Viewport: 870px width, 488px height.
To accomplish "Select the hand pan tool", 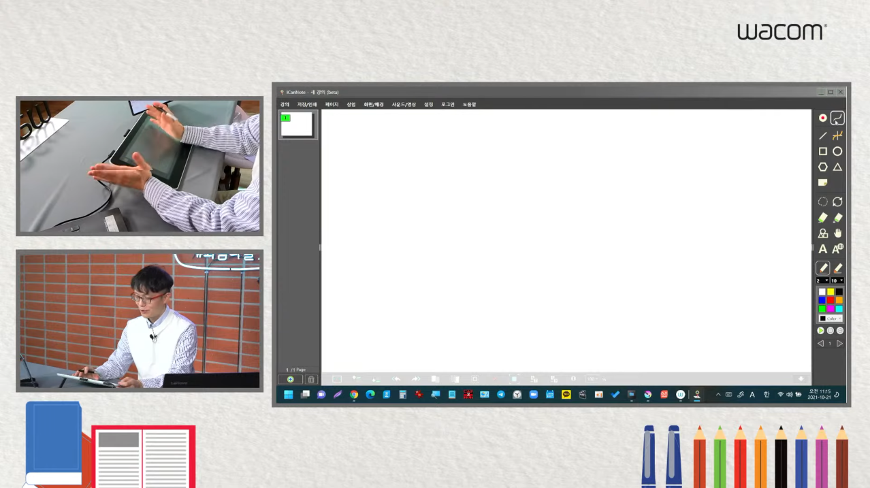I will 837,233.
